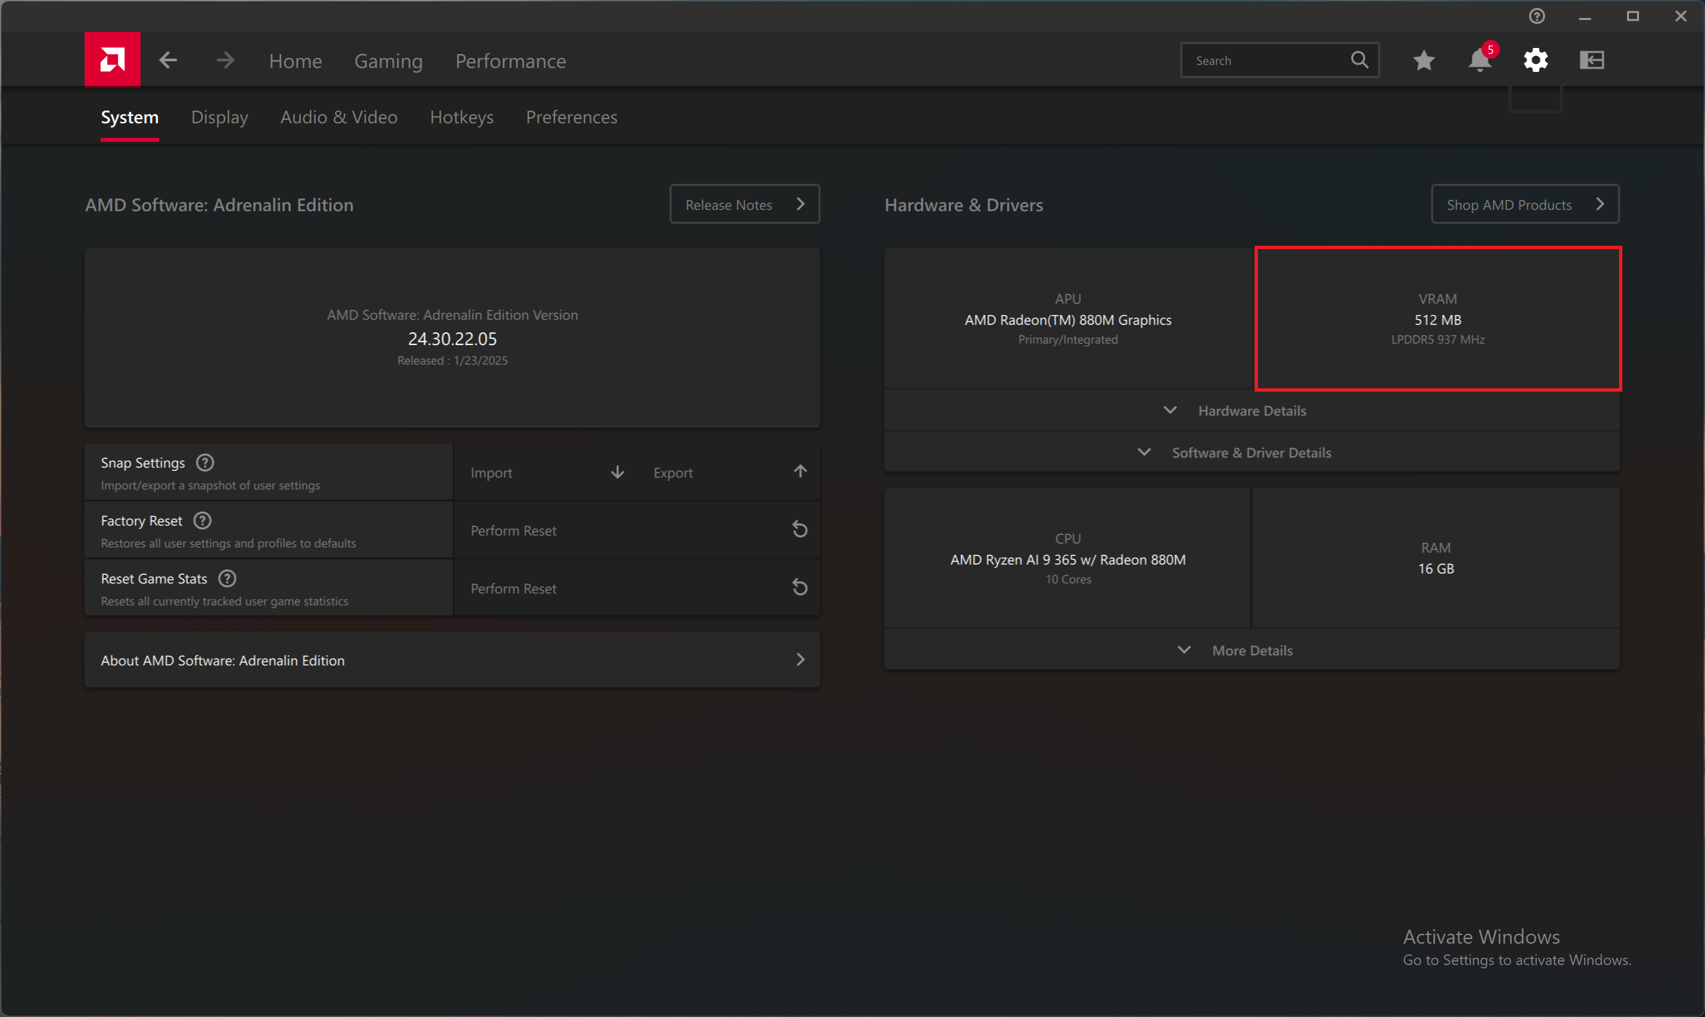1705x1017 pixels.
Task: Open the Performance tab
Action: 511,61
